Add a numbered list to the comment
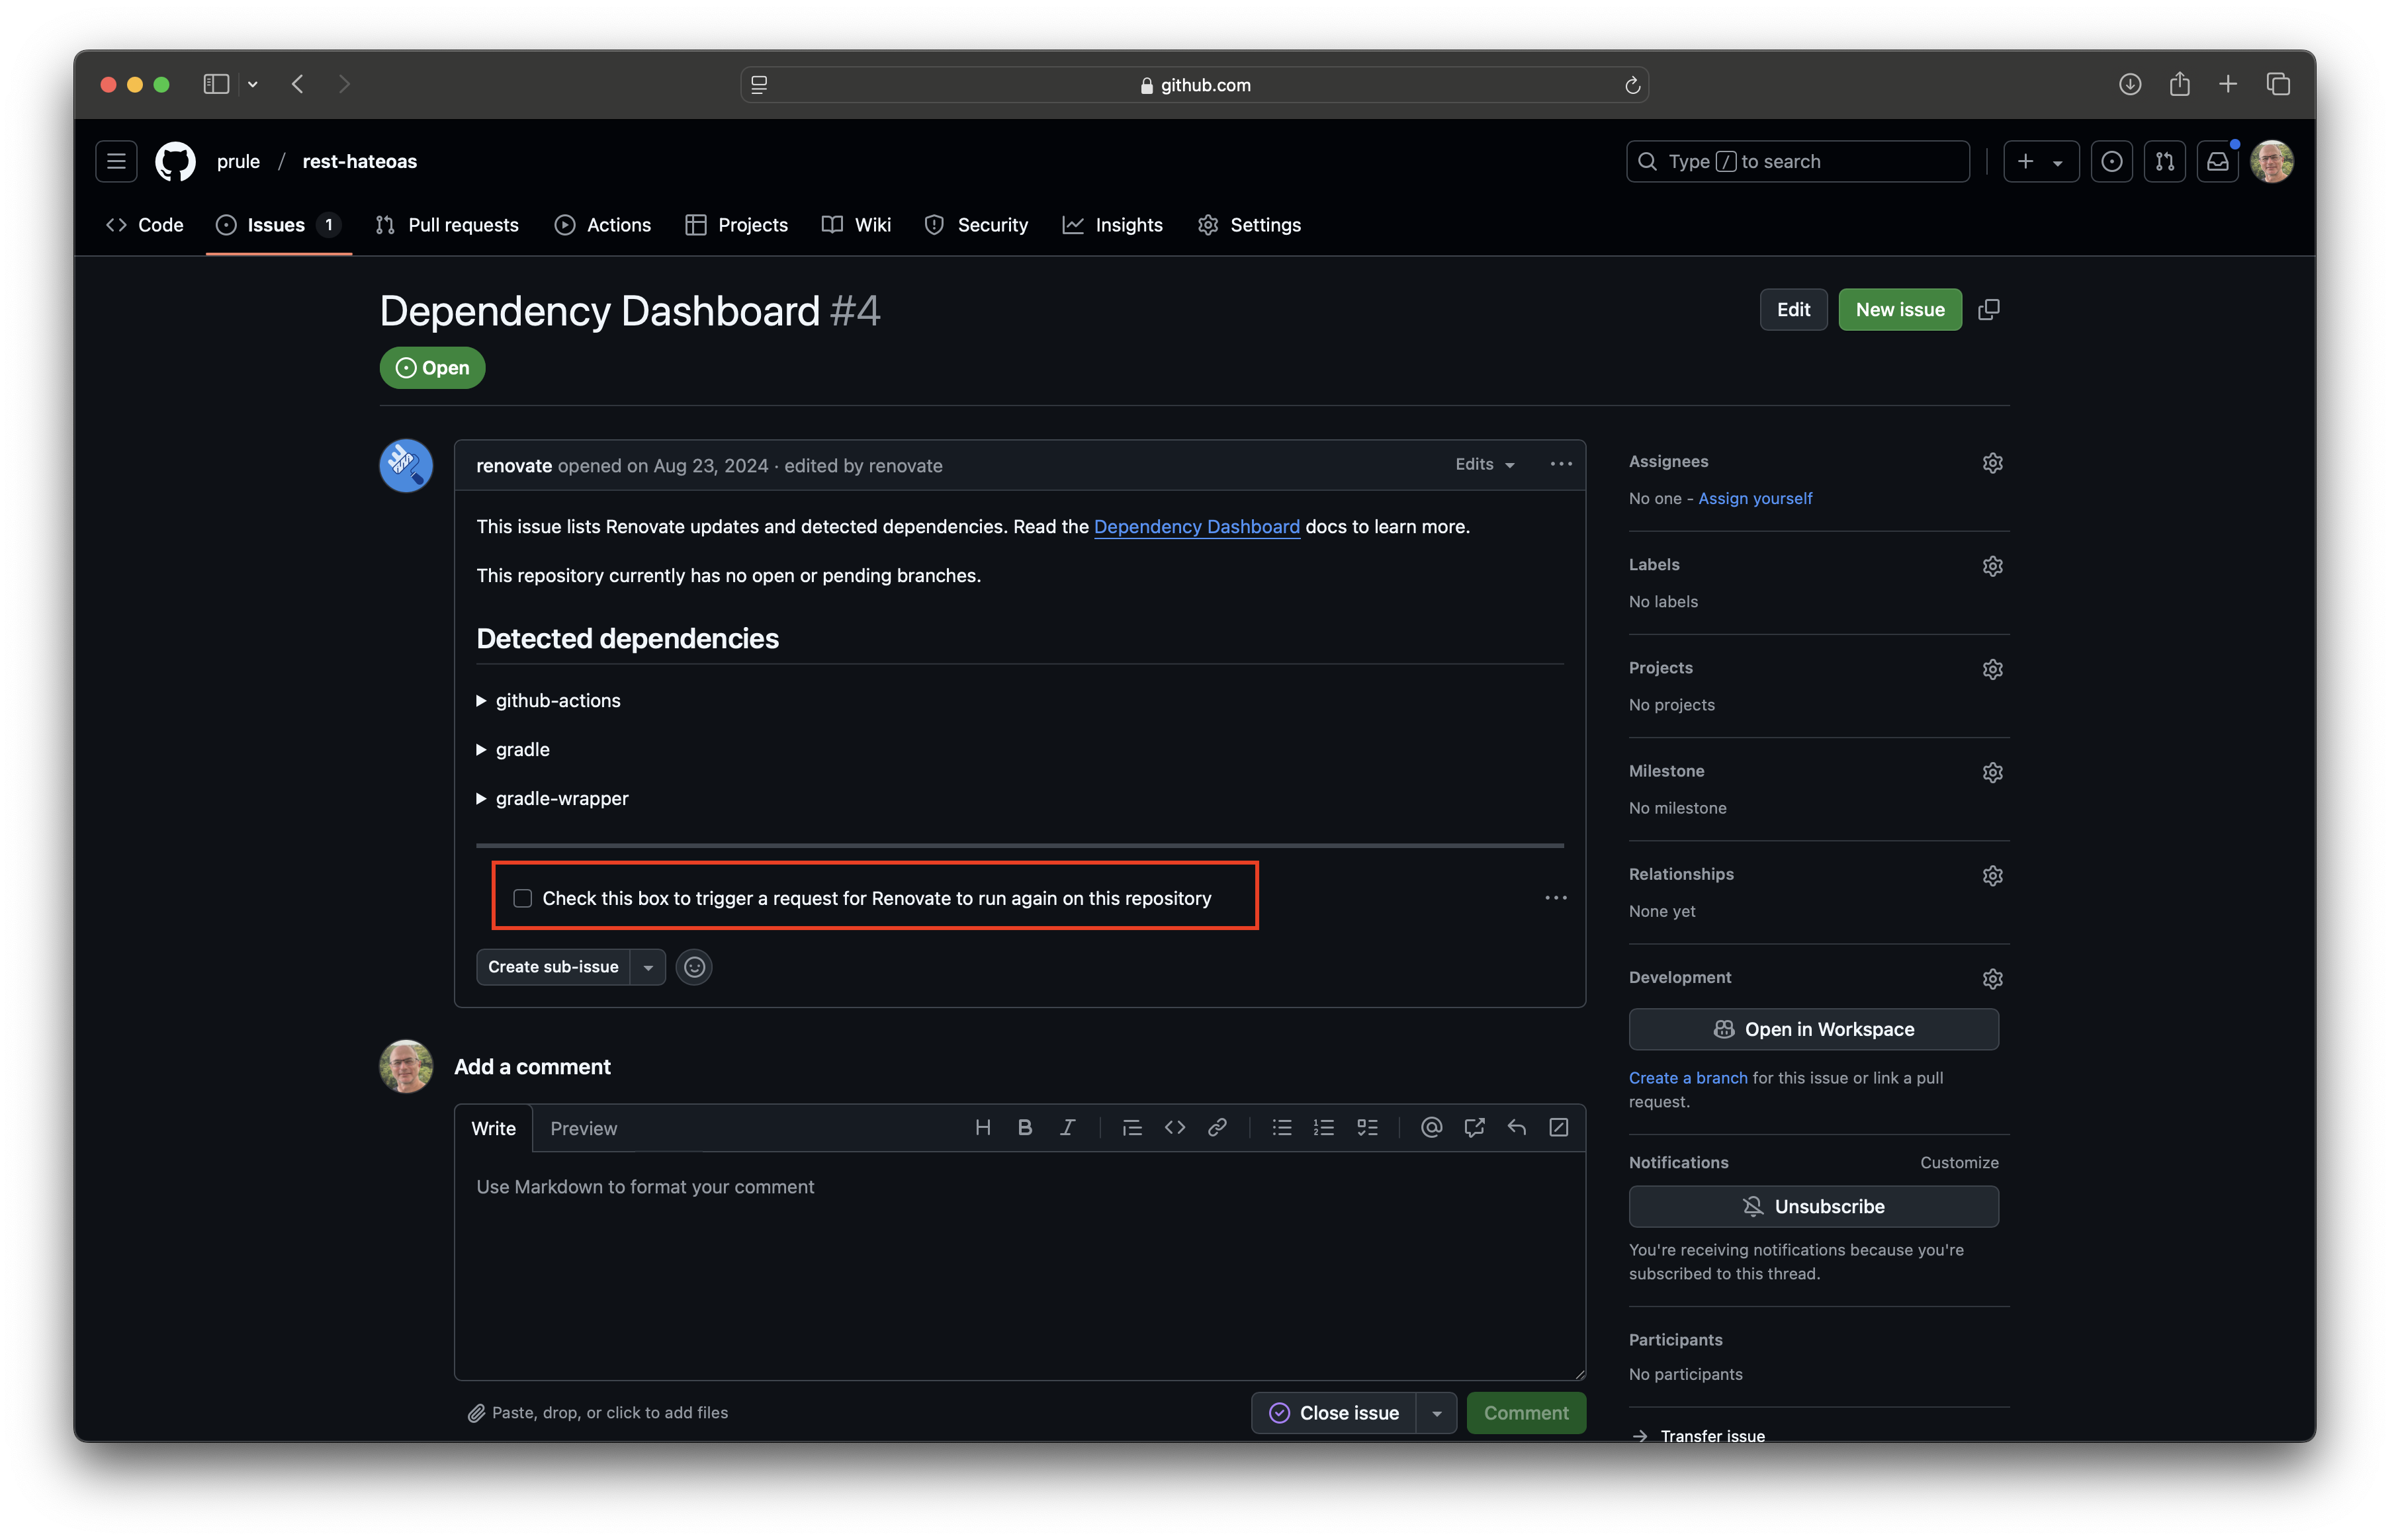Screen dimensions: 2390x1540 pyautogui.click(x=1324, y=1127)
